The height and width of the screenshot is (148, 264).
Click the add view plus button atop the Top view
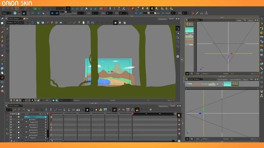255,20
